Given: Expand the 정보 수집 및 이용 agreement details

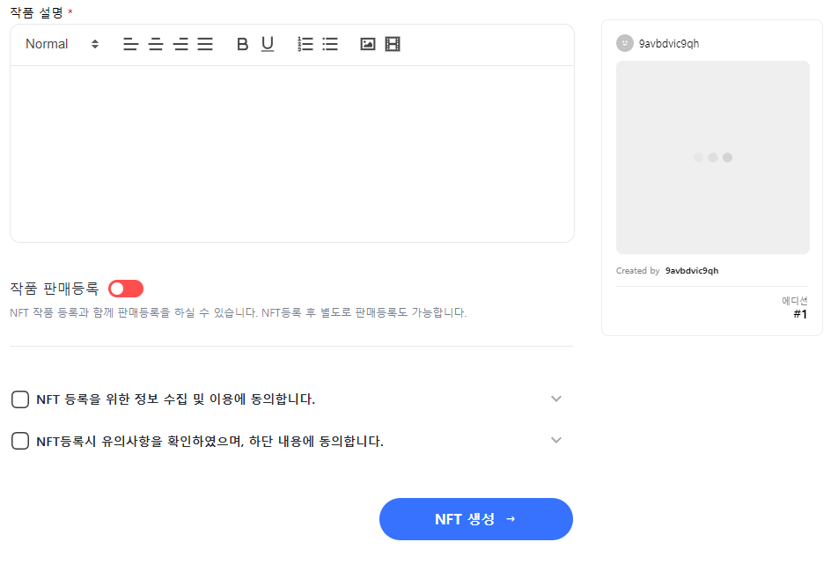Looking at the screenshot, I should (556, 399).
